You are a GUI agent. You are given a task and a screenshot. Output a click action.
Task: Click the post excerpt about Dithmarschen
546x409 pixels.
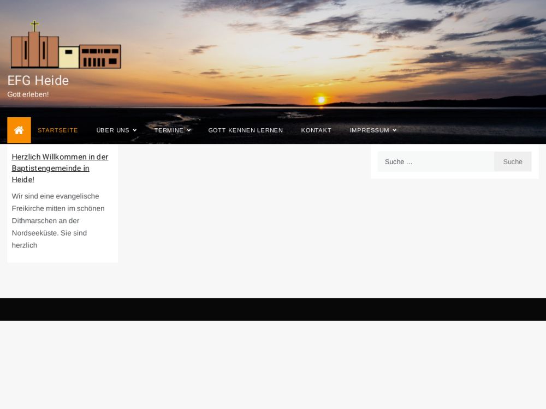coord(58,220)
